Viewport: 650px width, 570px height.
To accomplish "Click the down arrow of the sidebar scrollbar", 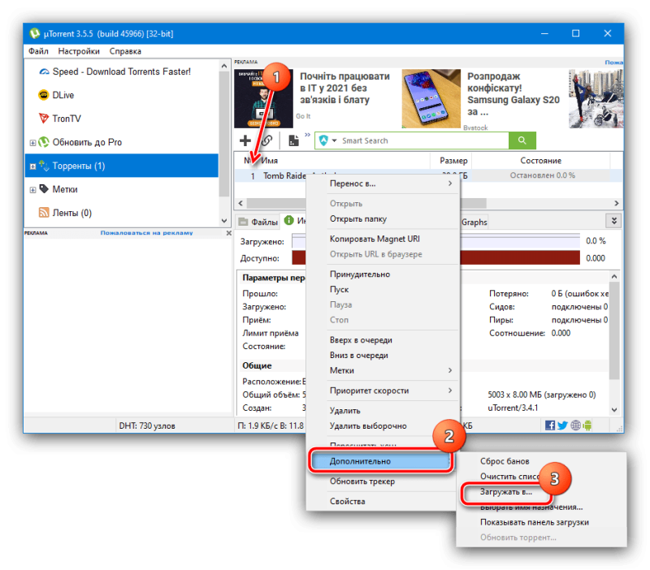I will pyautogui.click(x=224, y=221).
